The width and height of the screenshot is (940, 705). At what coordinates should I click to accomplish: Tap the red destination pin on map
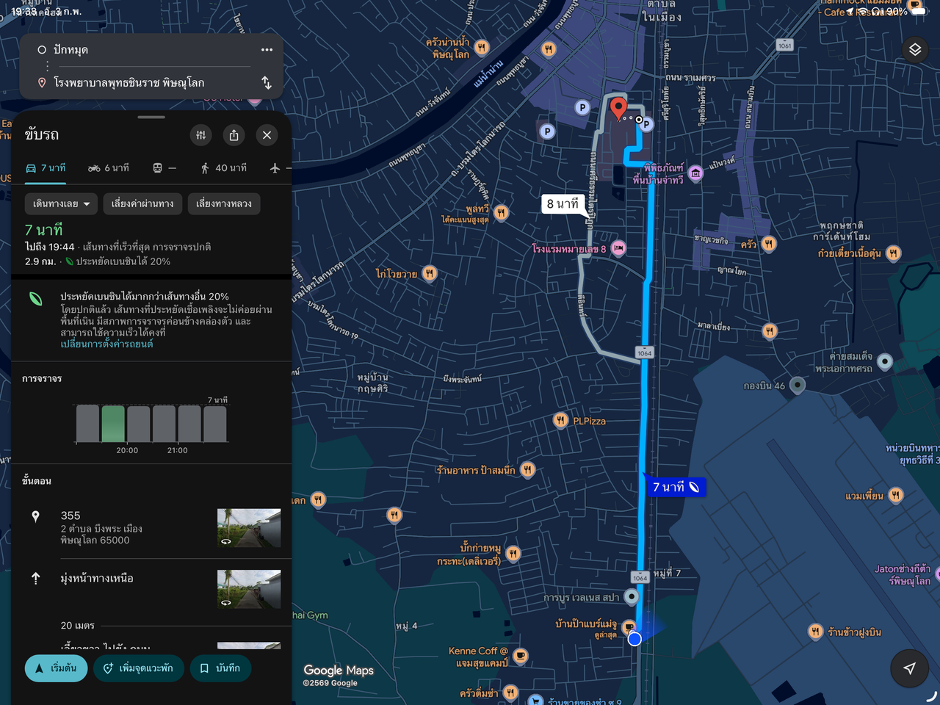[x=618, y=108]
